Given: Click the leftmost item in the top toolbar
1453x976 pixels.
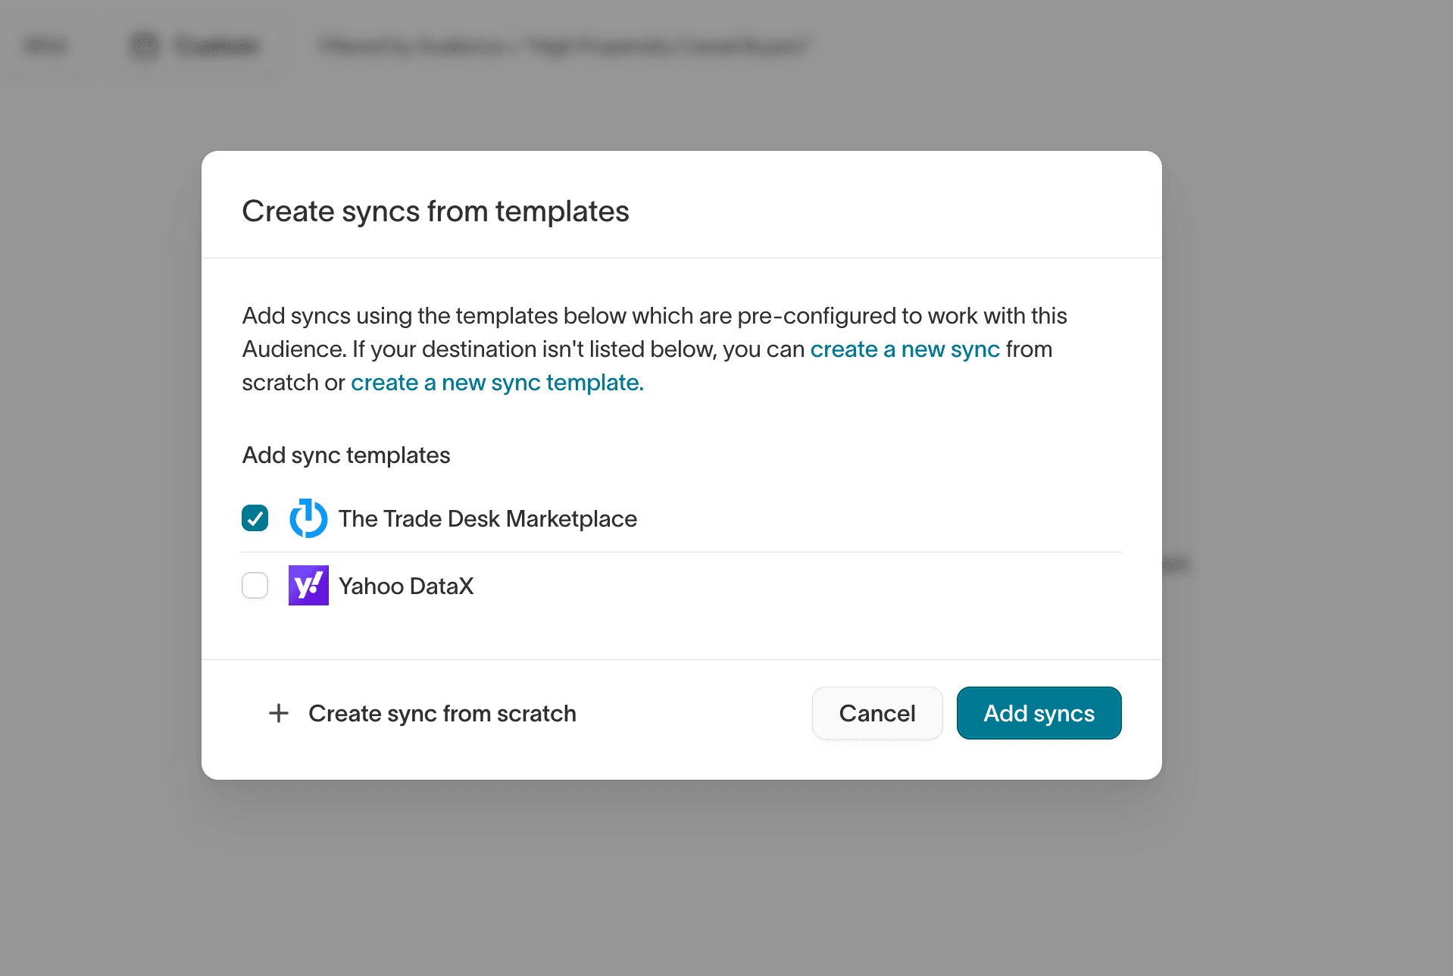Looking at the screenshot, I should click(x=45, y=45).
